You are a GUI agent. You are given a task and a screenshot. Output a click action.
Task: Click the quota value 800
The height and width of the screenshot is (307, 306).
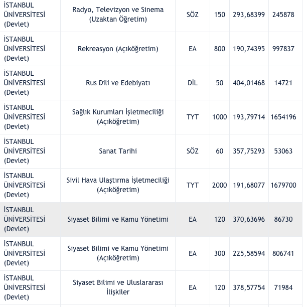tap(219, 49)
